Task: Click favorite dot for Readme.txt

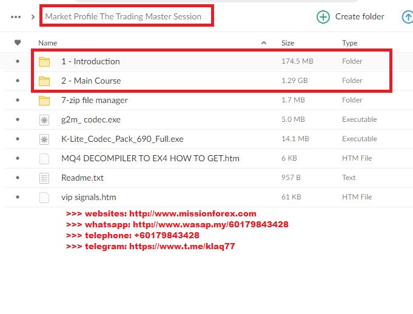Action: coord(18,178)
